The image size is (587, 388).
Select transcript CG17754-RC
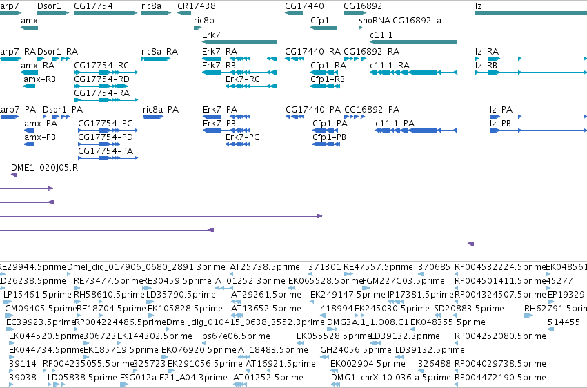pyautogui.click(x=106, y=72)
